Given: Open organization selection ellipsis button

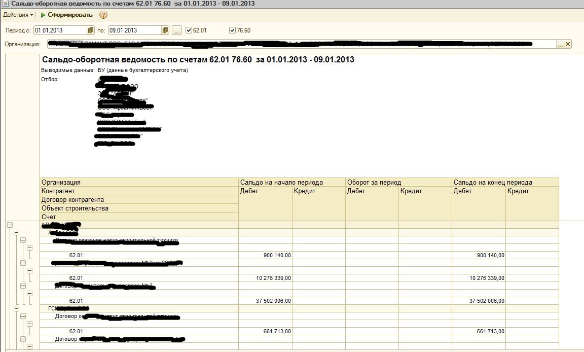Looking at the screenshot, I should tap(560, 44).
